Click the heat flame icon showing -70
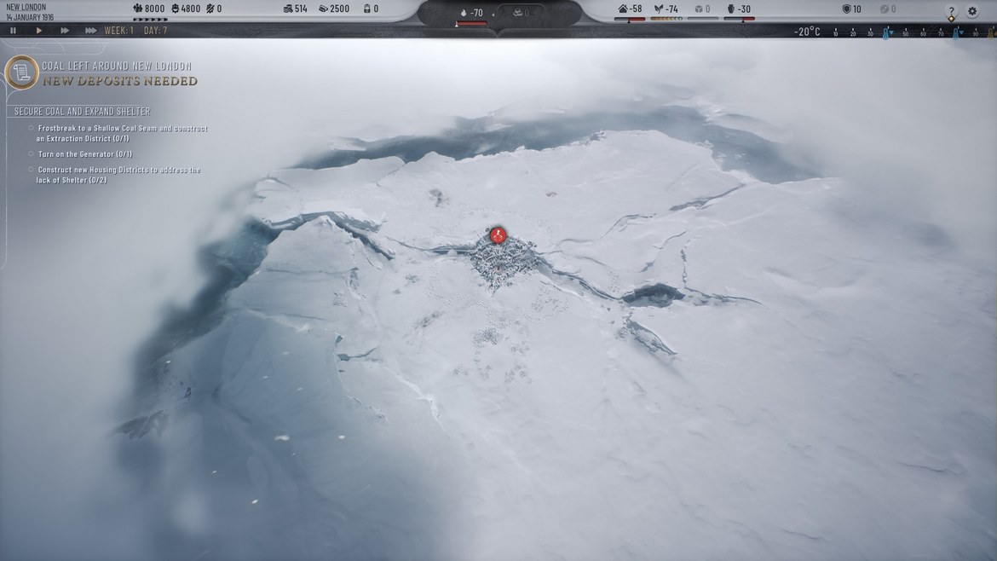 (464, 12)
